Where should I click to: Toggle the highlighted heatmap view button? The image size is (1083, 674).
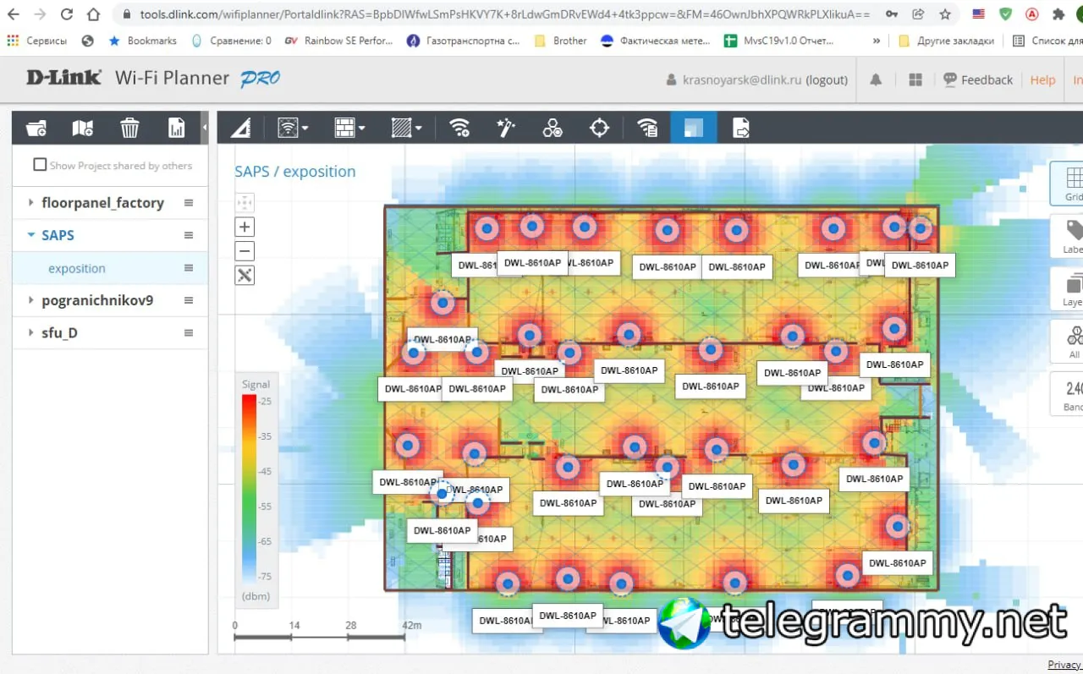pos(694,129)
